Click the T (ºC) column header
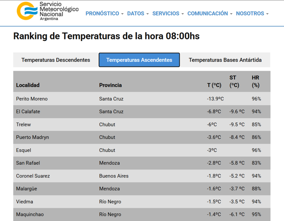 click(x=214, y=85)
